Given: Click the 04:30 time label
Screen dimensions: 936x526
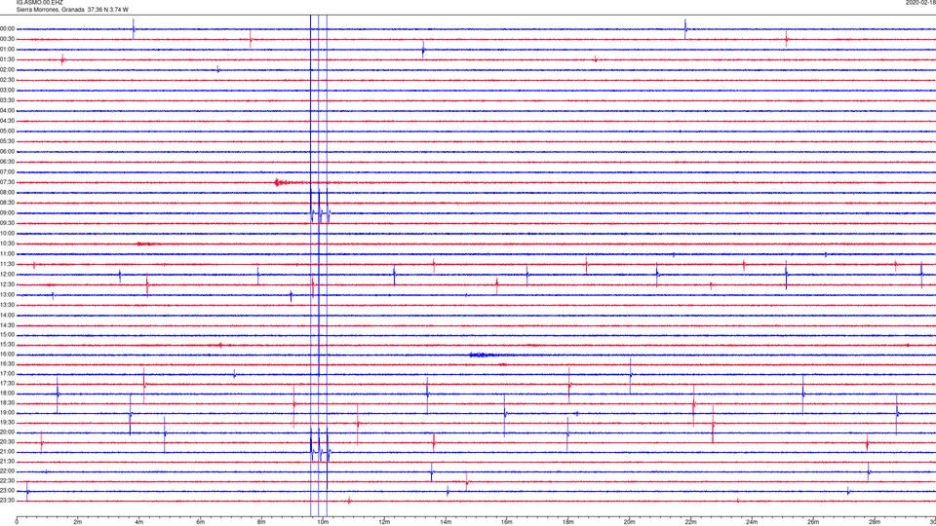Looking at the screenshot, I should [x=8, y=121].
